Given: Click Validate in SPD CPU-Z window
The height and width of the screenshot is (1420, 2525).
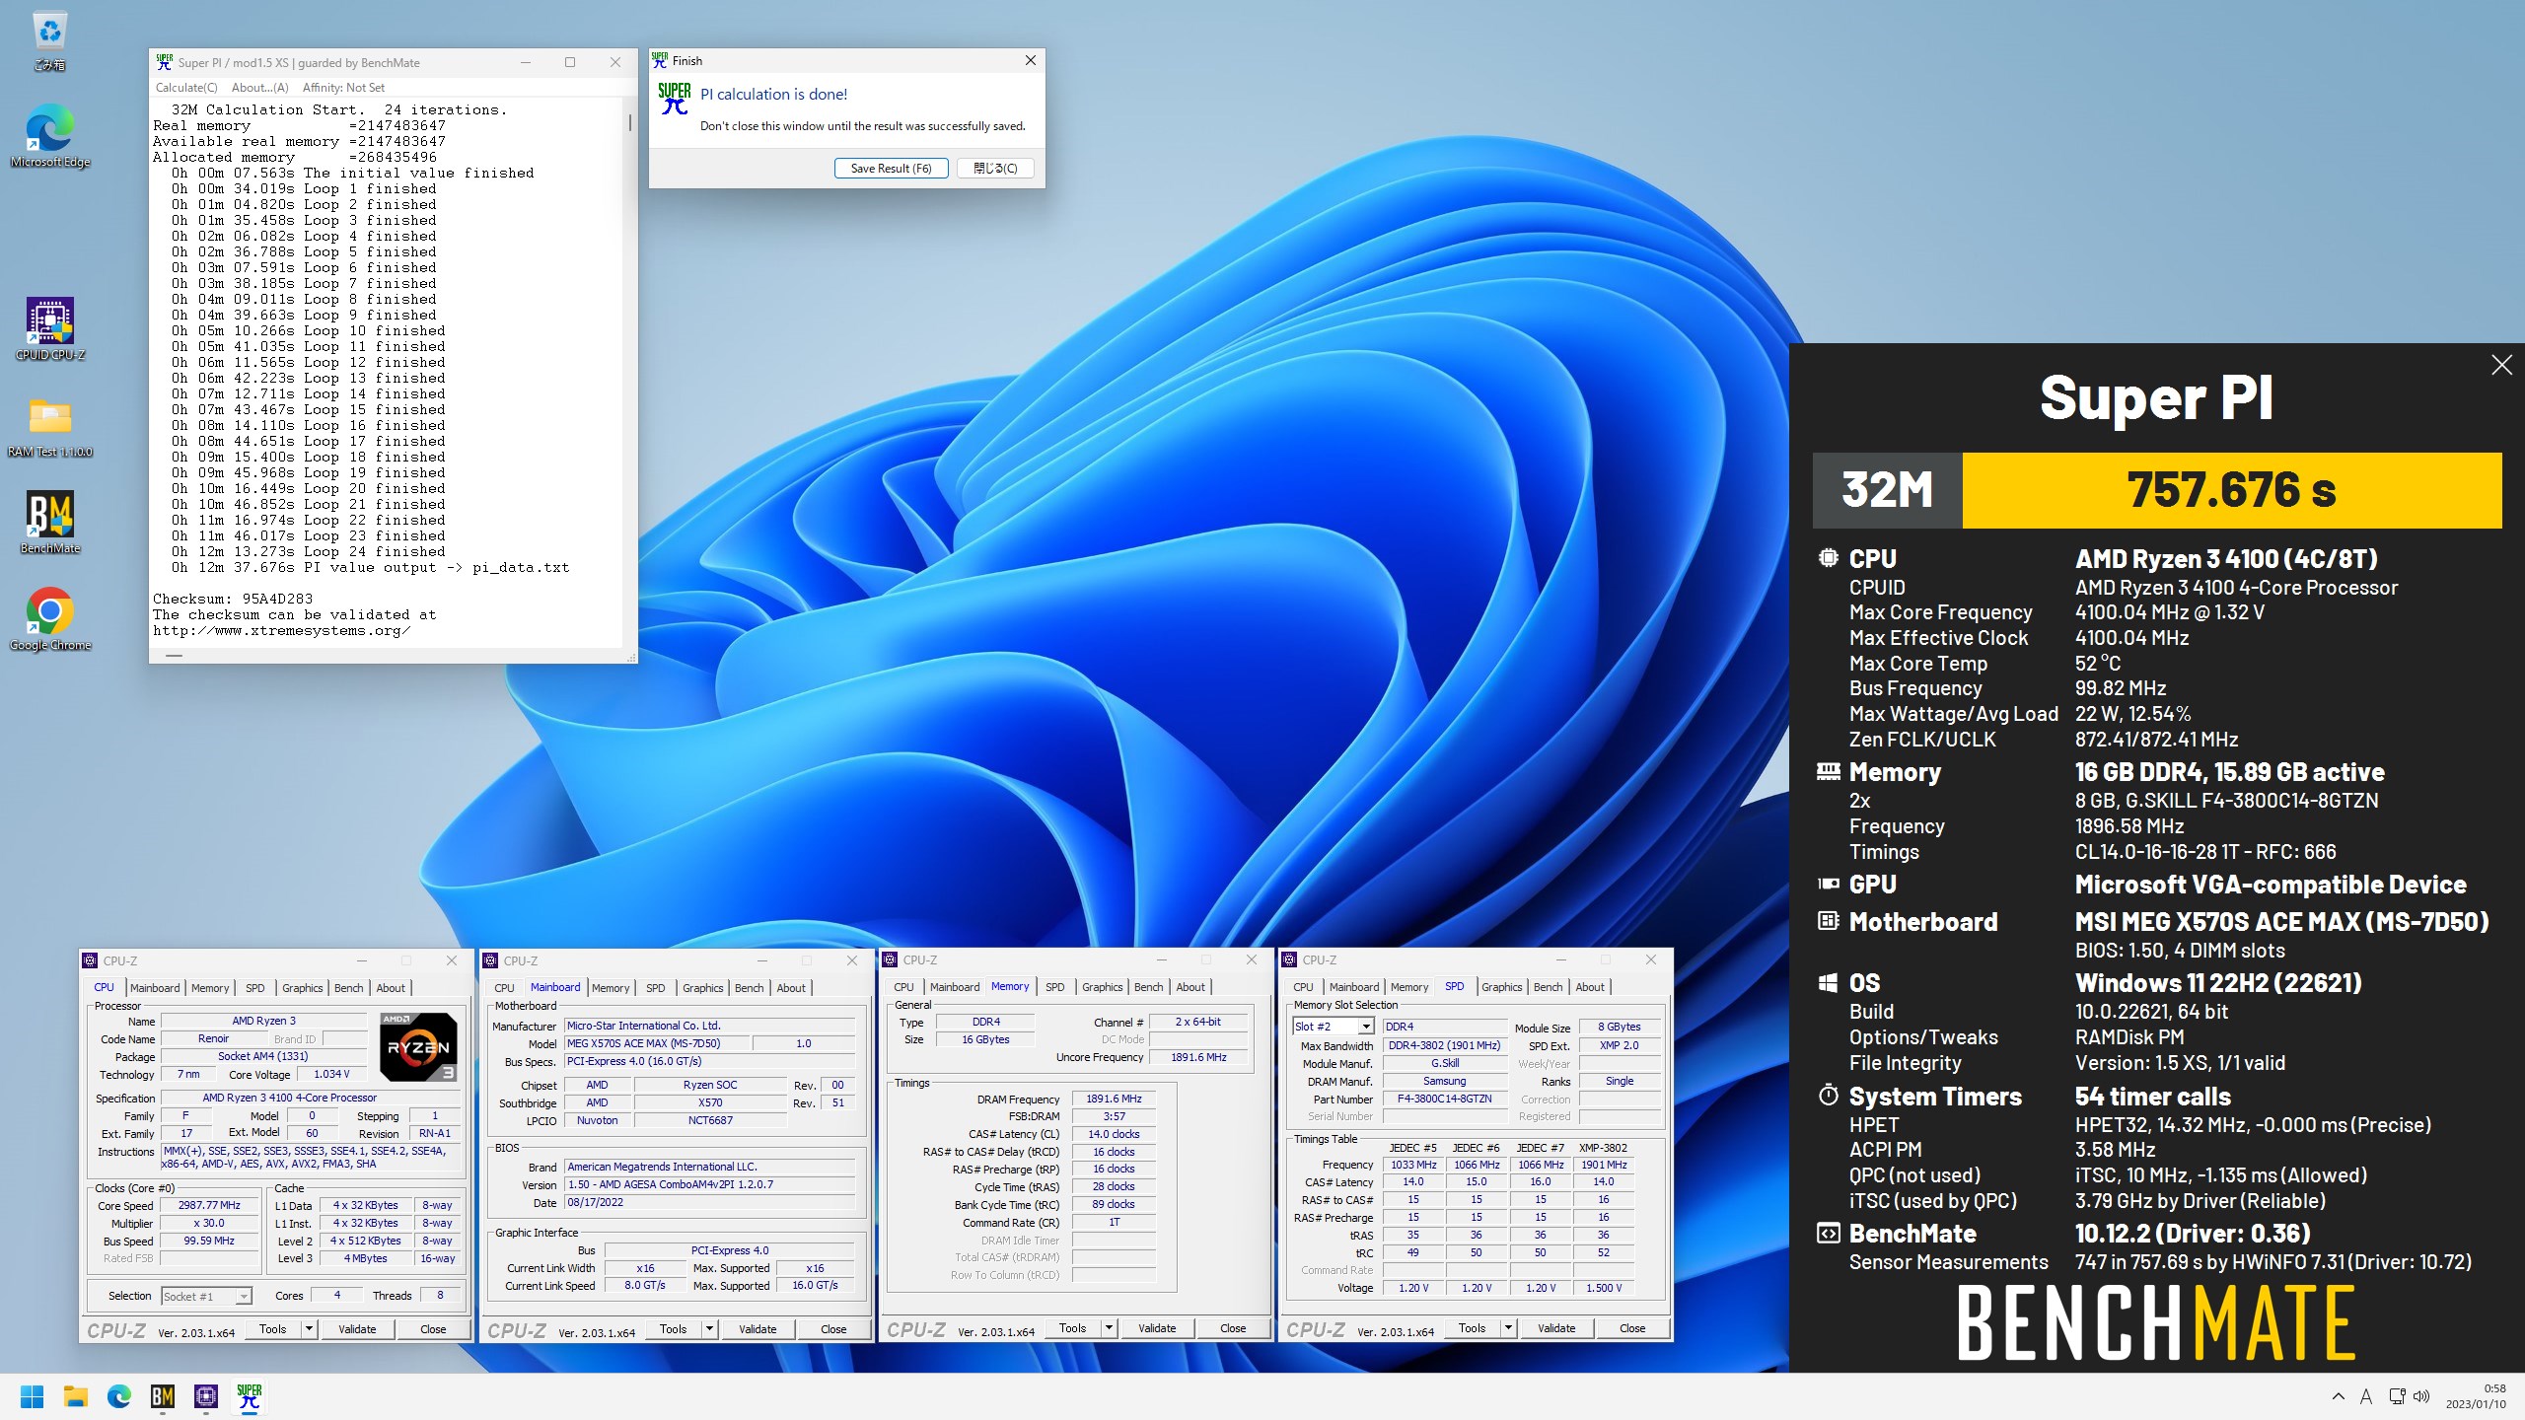Looking at the screenshot, I should [x=1556, y=1328].
